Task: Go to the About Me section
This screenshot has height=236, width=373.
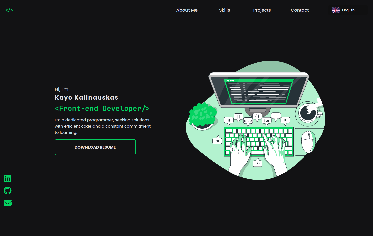Action: 187,10
